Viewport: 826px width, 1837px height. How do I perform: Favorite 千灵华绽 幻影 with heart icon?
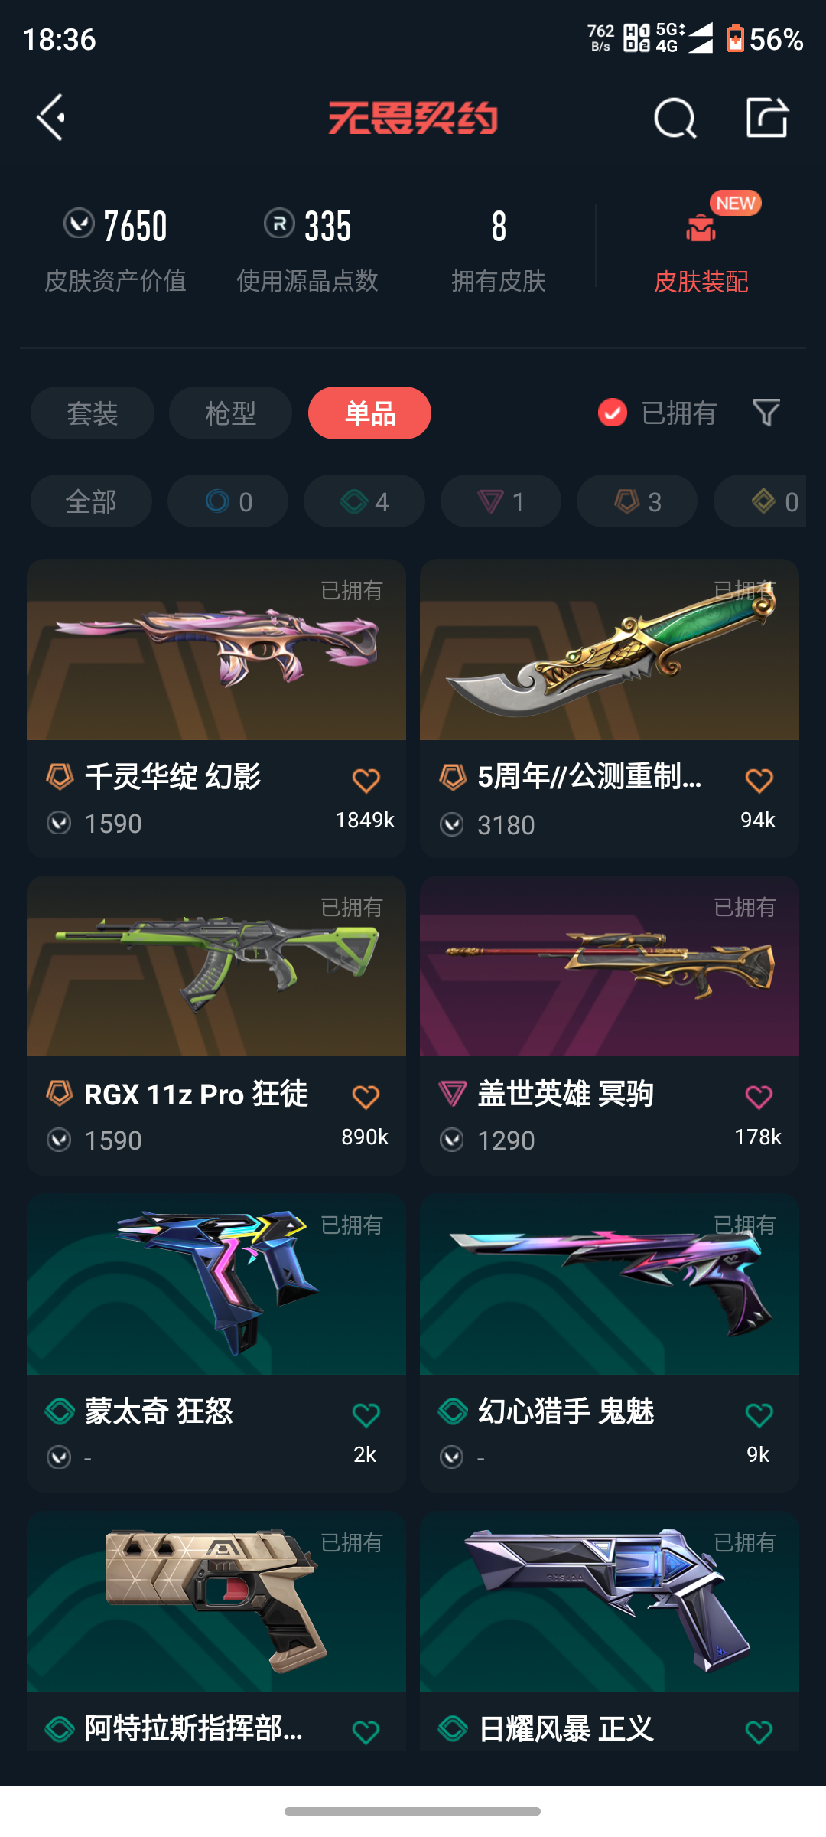click(x=366, y=781)
